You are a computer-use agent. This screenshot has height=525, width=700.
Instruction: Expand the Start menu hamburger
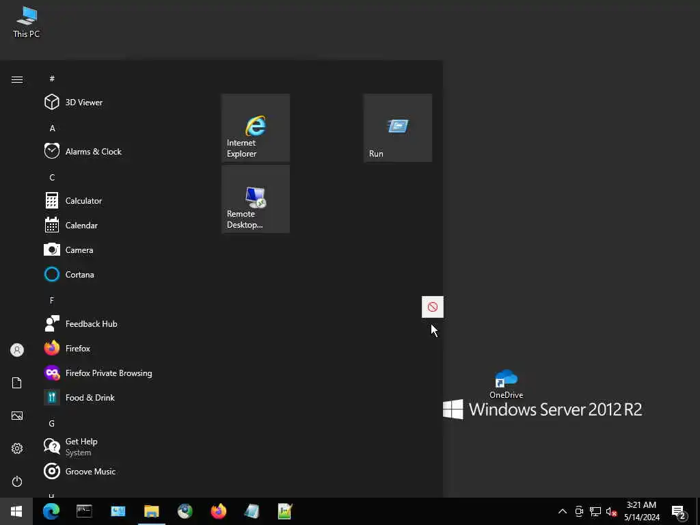(x=17, y=79)
